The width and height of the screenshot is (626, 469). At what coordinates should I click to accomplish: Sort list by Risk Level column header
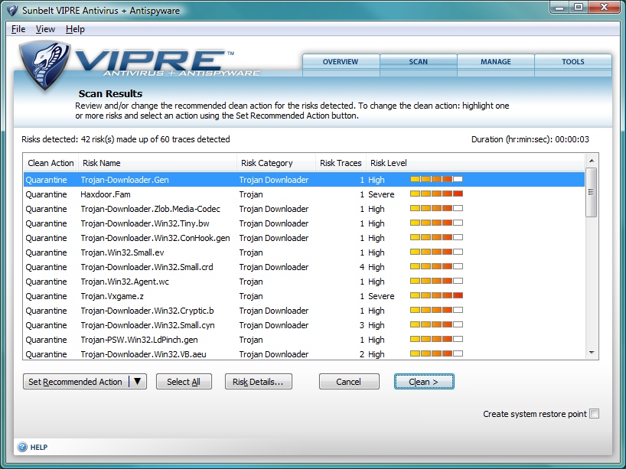[x=389, y=163]
